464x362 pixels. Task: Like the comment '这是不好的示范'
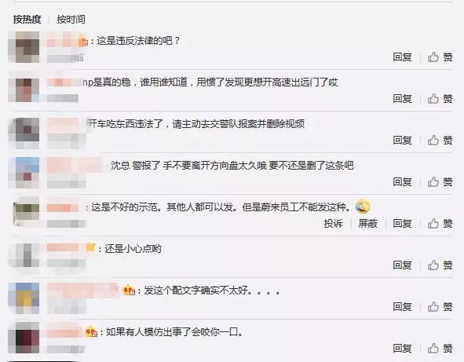440,224
